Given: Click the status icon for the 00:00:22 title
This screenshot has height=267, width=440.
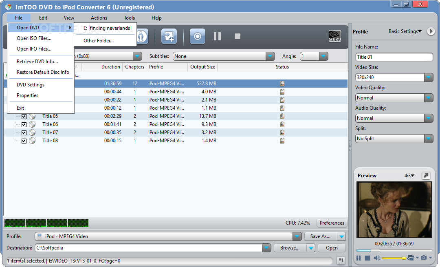Looking at the screenshot, I should (x=282, y=100).
